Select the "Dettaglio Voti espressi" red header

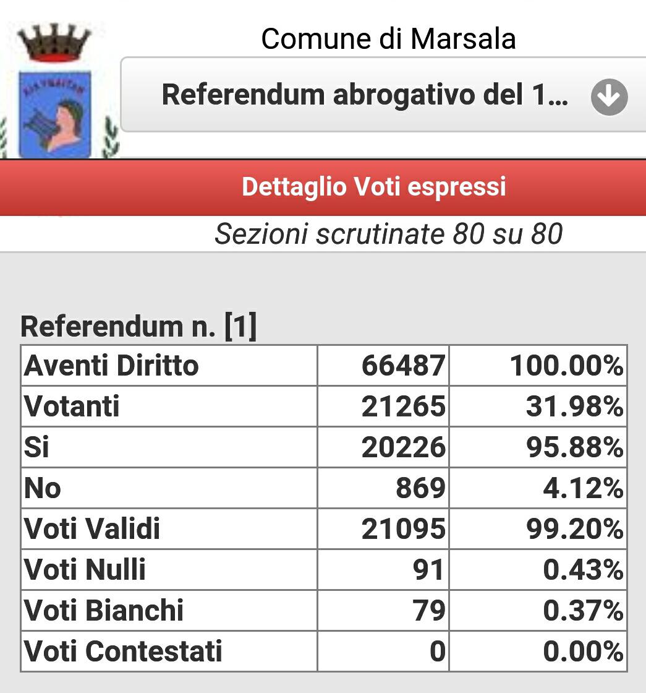point(373,187)
